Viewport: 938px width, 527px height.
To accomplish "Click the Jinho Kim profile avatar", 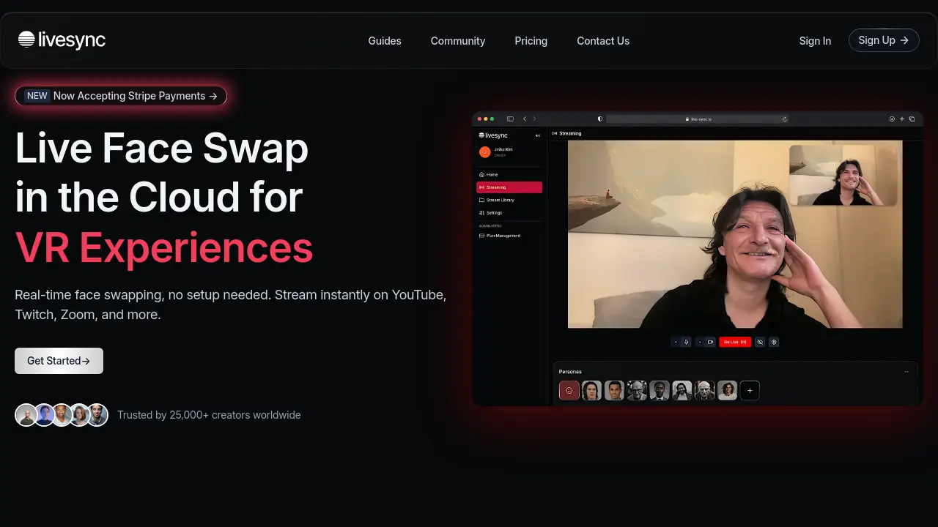I will click(484, 152).
